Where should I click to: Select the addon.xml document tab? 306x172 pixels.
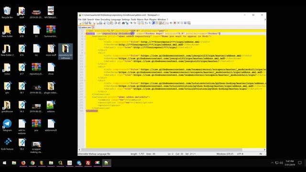pos(86,28)
